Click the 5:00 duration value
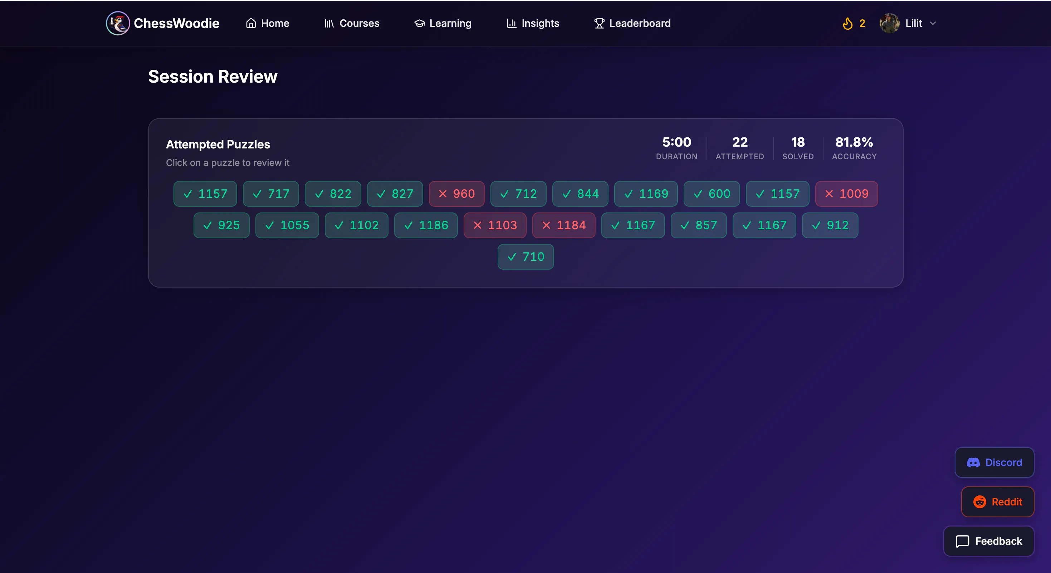Viewport: 1051px width, 573px height. (x=677, y=142)
